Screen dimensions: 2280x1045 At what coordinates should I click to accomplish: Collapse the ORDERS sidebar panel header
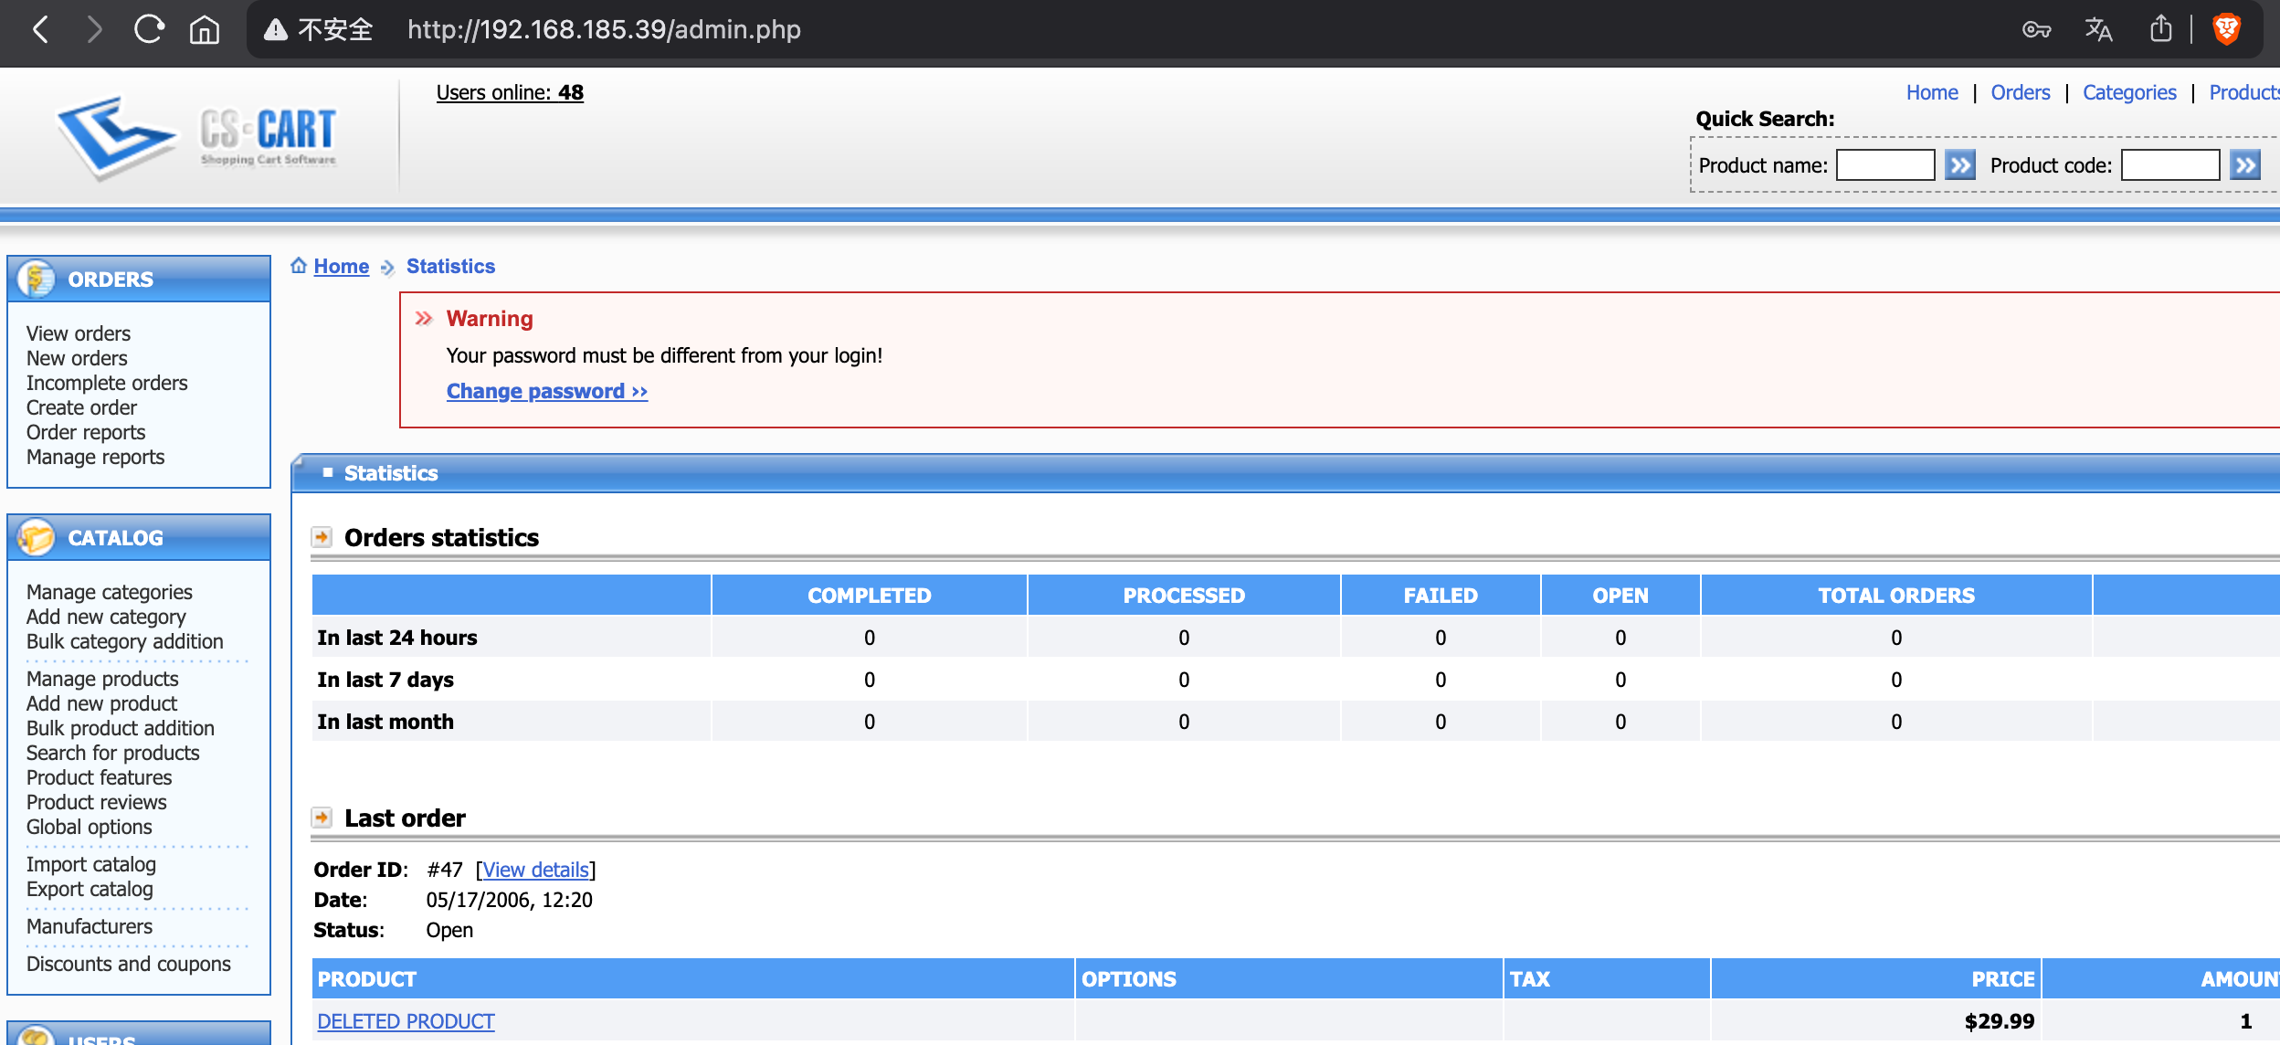(x=139, y=279)
